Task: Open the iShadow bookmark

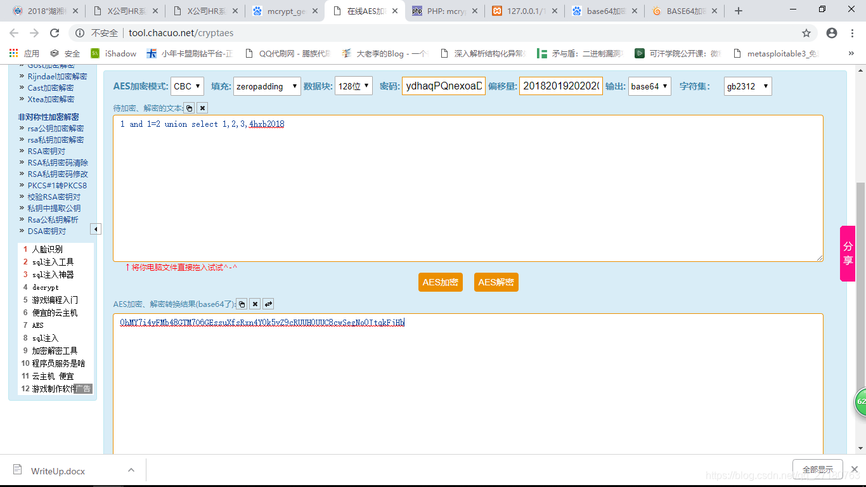Action: point(113,53)
